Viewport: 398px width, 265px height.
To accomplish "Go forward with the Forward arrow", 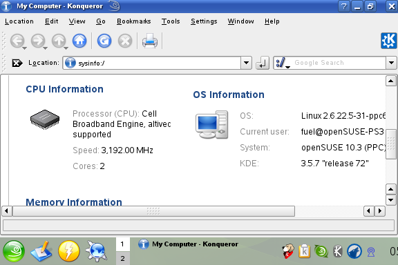I will tap(37, 41).
